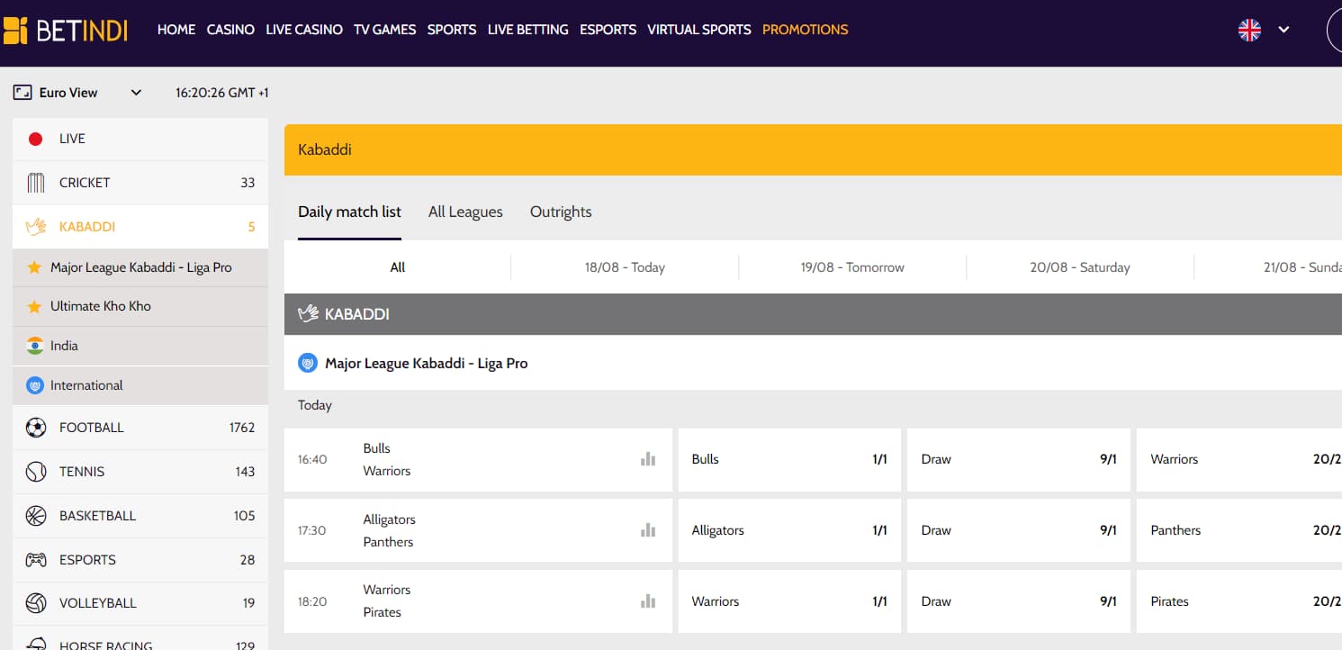Select the cricket wickets icon
This screenshot has width=1342, height=650.
point(36,183)
